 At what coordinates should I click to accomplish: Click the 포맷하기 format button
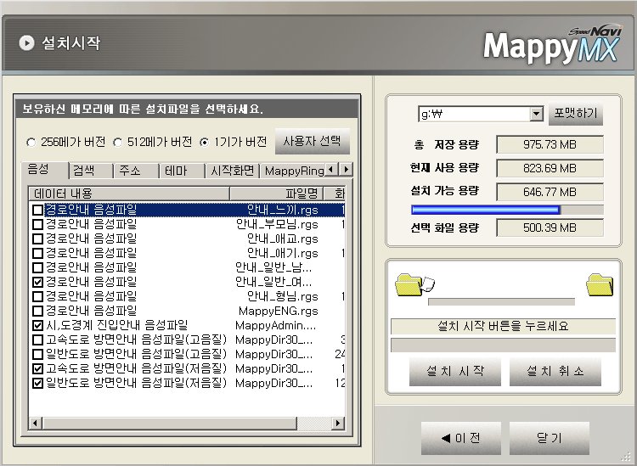(576, 114)
